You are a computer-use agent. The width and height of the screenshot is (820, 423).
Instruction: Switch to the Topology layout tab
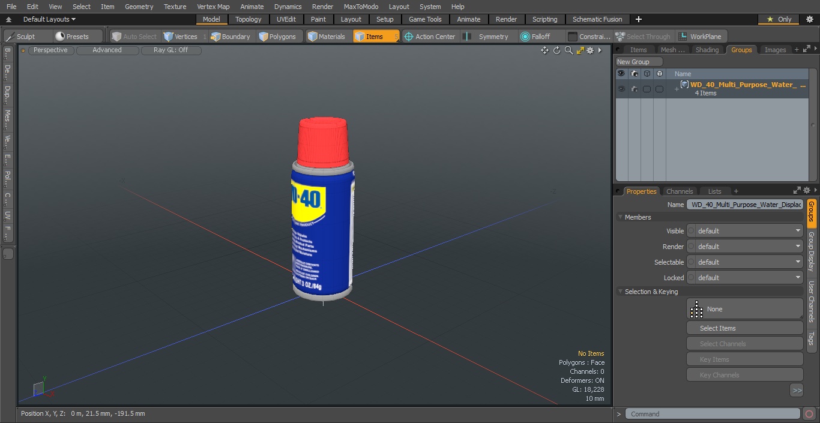click(x=249, y=19)
